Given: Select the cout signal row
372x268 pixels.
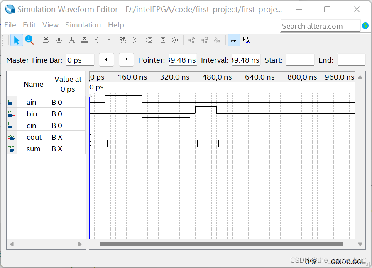Looking at the screenshot, I should [x=46, y=137].
